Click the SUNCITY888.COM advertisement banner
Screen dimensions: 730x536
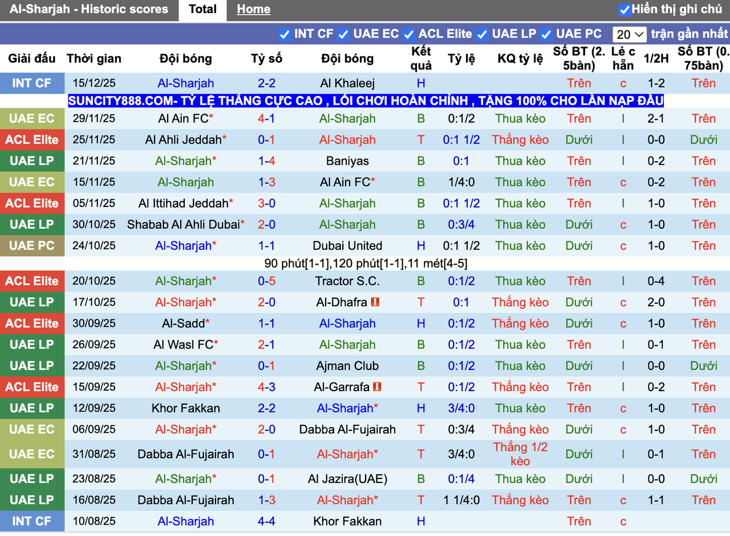coord(366,101)
